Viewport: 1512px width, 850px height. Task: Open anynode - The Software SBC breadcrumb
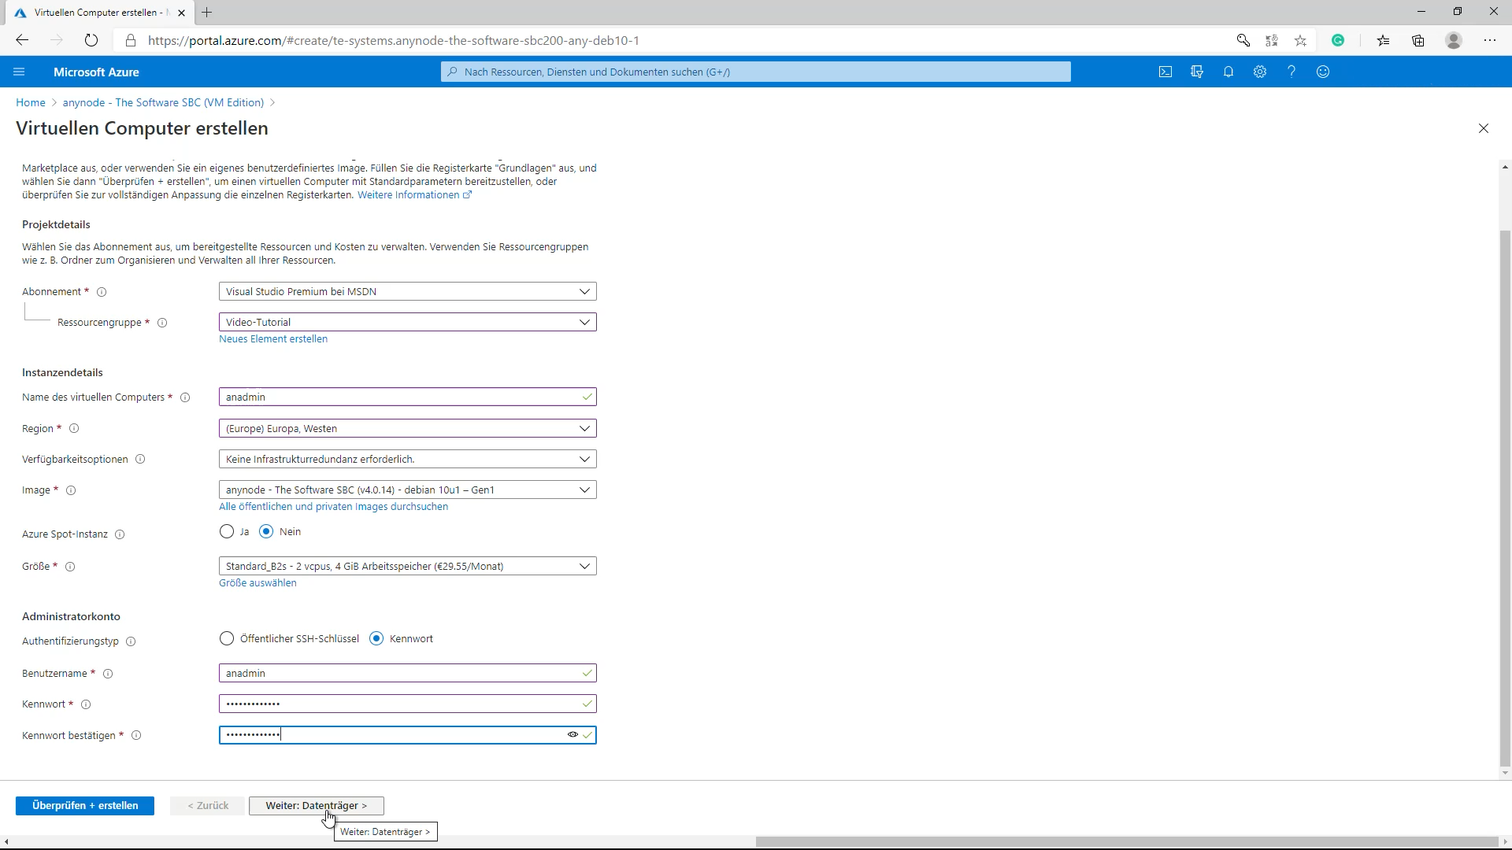[163, 103]
